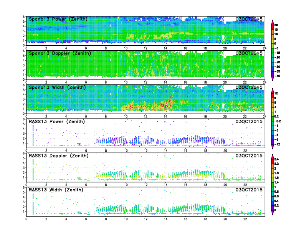304x235 pixels.
Task: Click the 2.4 label on the bottom colorbar
Action: [x=276, y=159]
